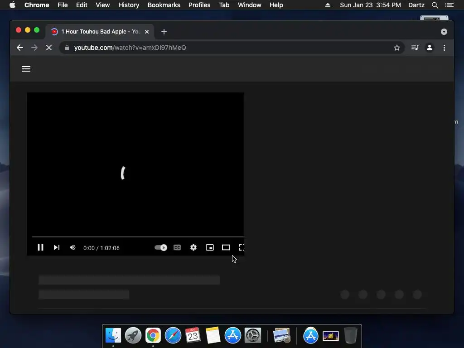Open the media controls button

point(415,48)
